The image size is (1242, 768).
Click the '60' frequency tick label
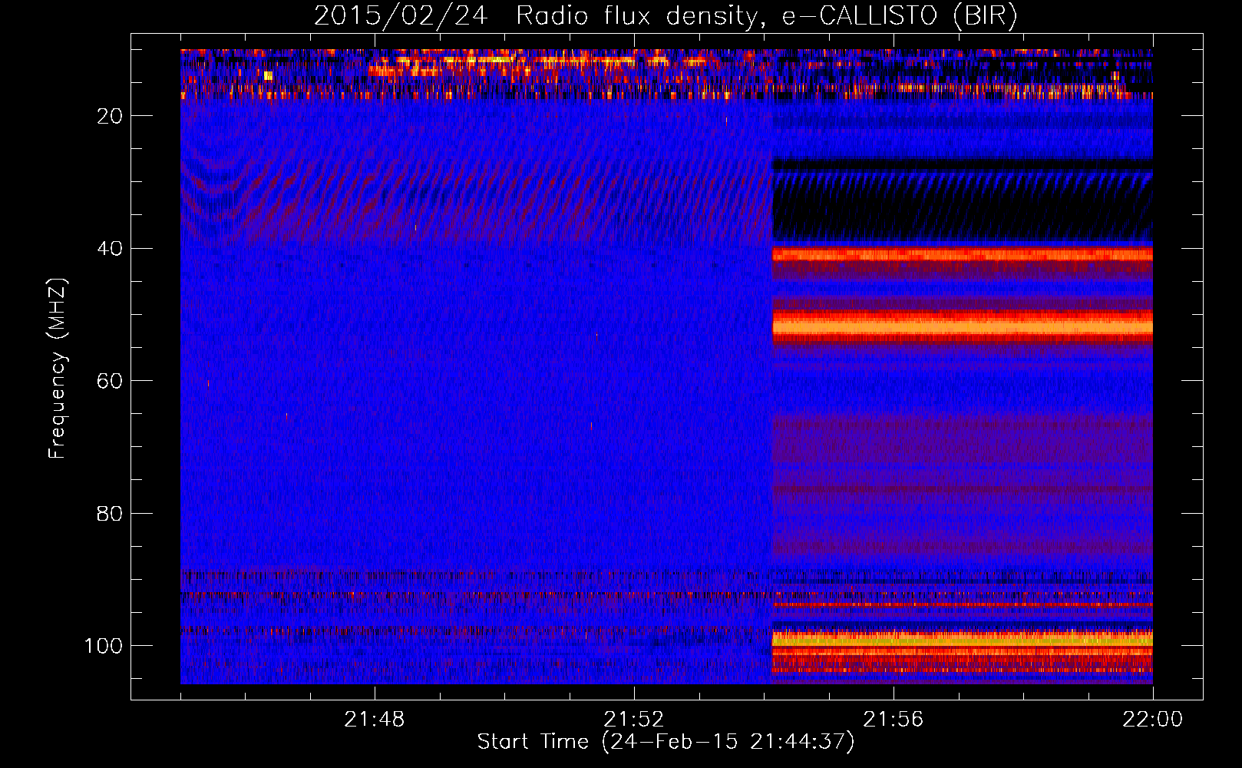[x=110, y=381]
